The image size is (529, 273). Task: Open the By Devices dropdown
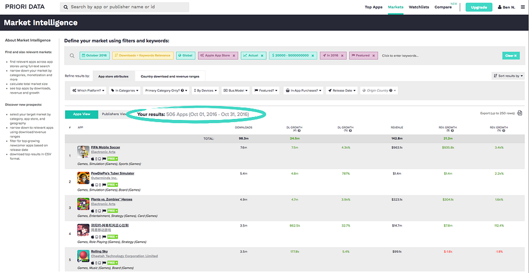(205, 90)
